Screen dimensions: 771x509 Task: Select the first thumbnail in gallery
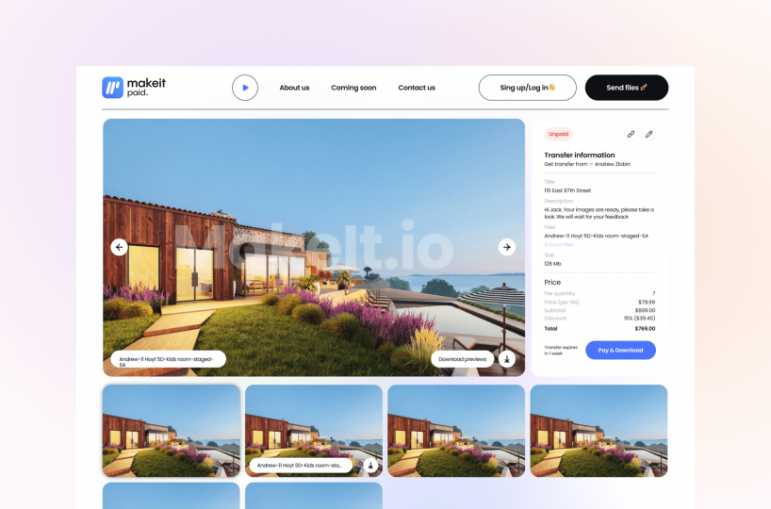171,430
